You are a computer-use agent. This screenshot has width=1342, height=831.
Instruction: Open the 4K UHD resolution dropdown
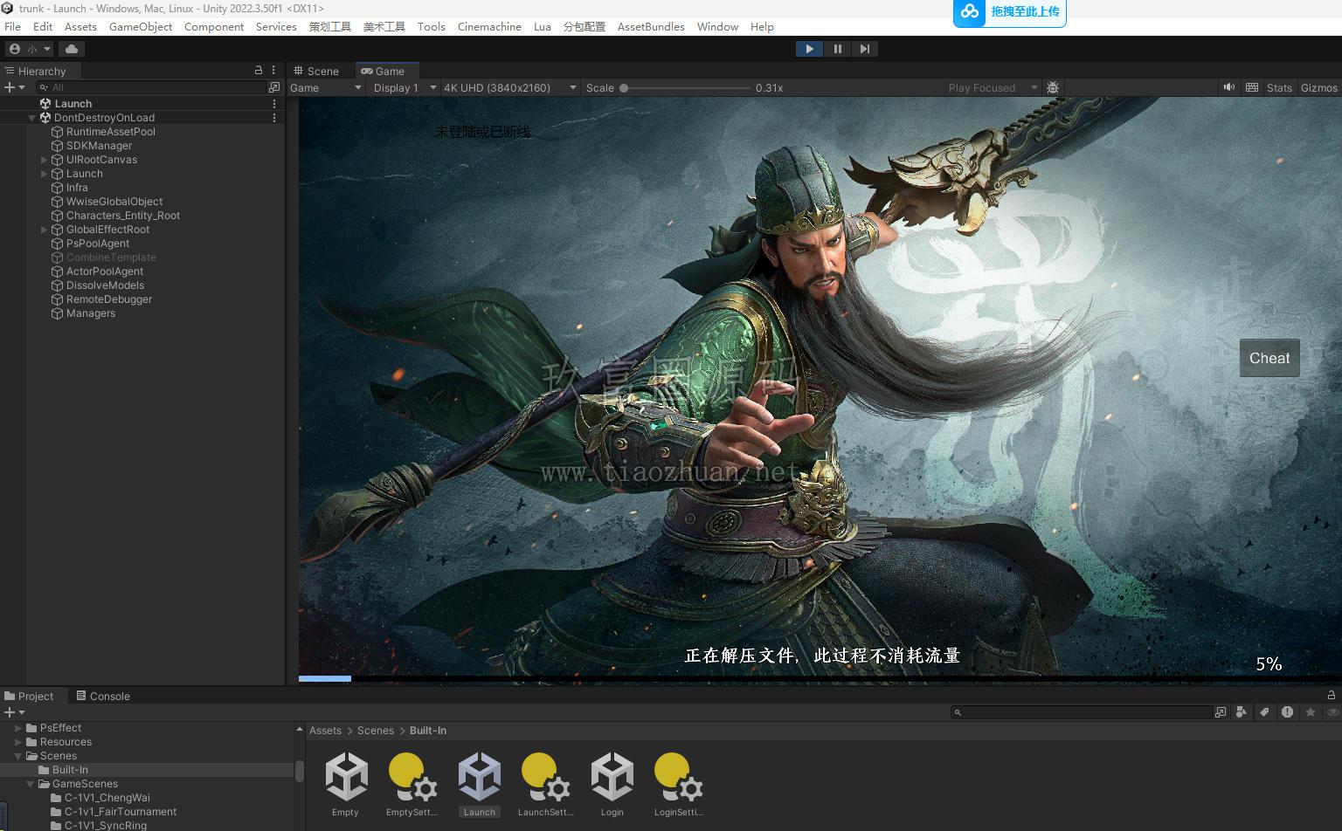click(x=509, y=87)
